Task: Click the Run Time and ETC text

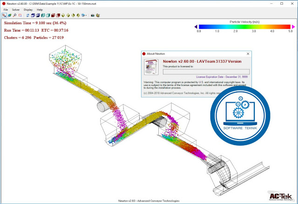Action: (x=36, y=30)
